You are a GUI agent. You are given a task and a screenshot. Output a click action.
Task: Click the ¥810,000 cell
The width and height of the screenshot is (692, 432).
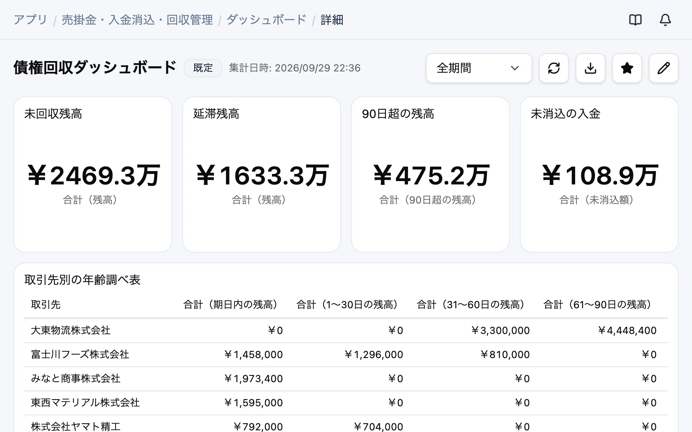505,355
